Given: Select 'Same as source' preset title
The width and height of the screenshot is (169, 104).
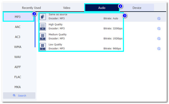Looking at the screenshot, I should (x=58, y=15).
